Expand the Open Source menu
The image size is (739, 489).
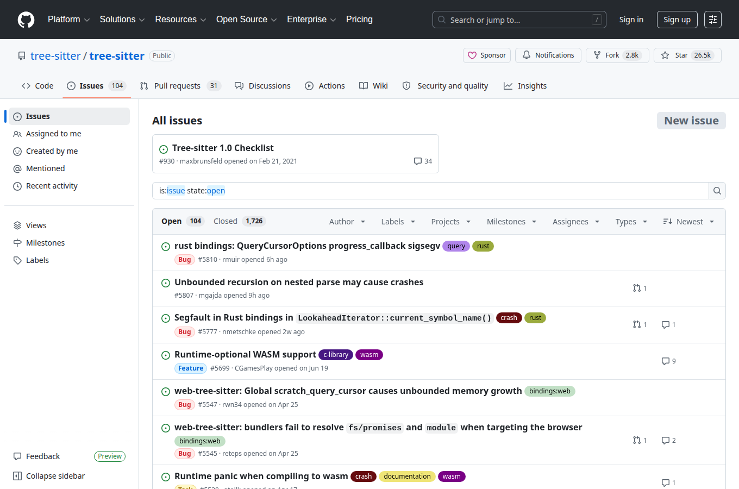[x=247, y=20]
